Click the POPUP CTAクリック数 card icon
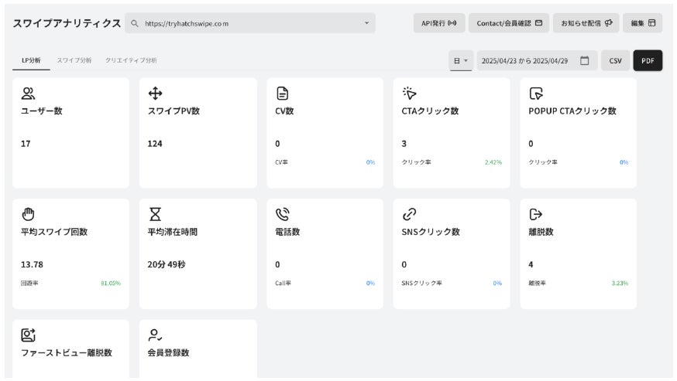677x381 pixels. click(536, 94)
